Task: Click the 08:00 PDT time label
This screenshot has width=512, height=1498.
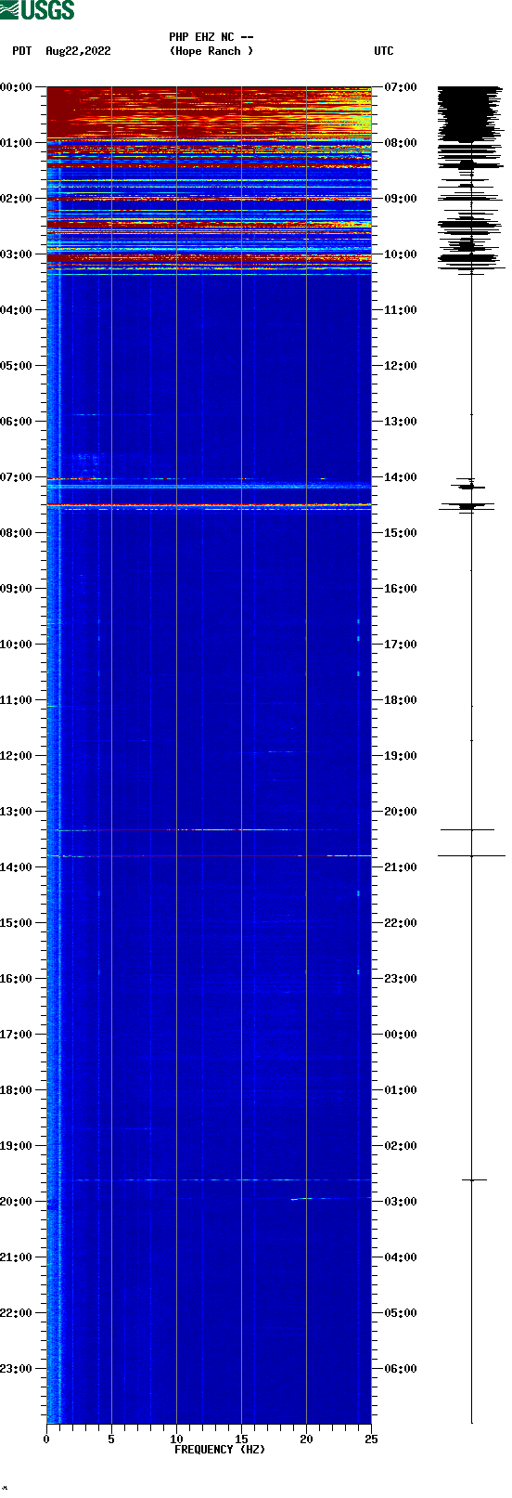Action: point(16,533)
